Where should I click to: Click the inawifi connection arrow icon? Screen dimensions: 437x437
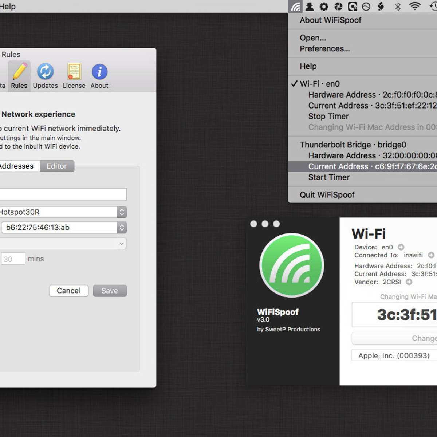(x=431, y=255)
